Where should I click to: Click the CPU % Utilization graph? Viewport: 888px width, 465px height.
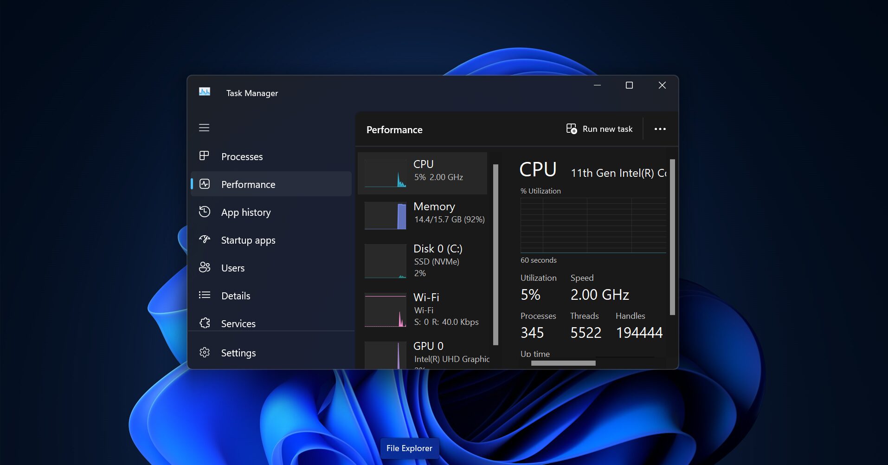pos(593,226)
